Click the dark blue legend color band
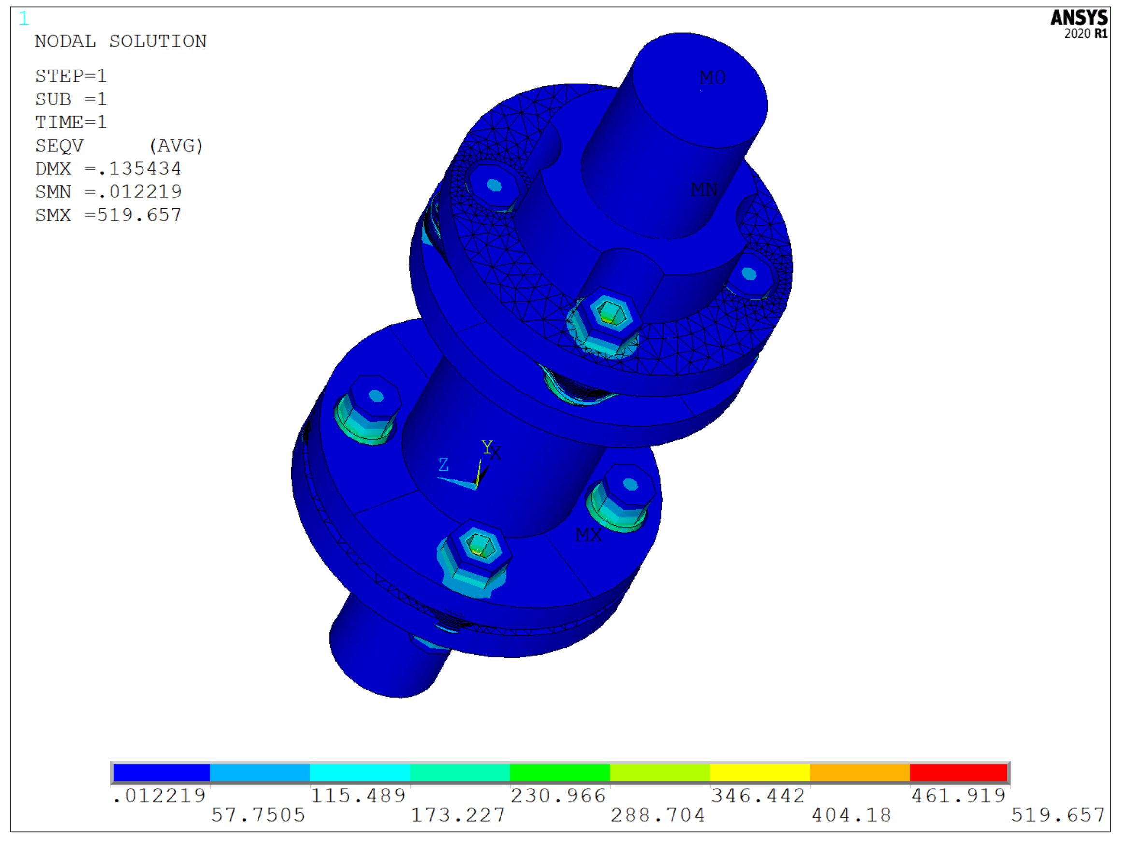The height and width of the screenshot is (845, 1131). [x=161, y=773]
